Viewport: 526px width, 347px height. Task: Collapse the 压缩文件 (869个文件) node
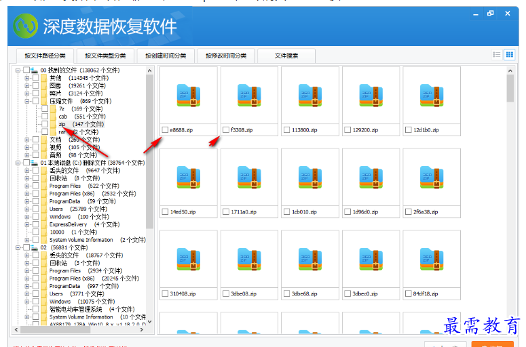(x=27, y=101)
